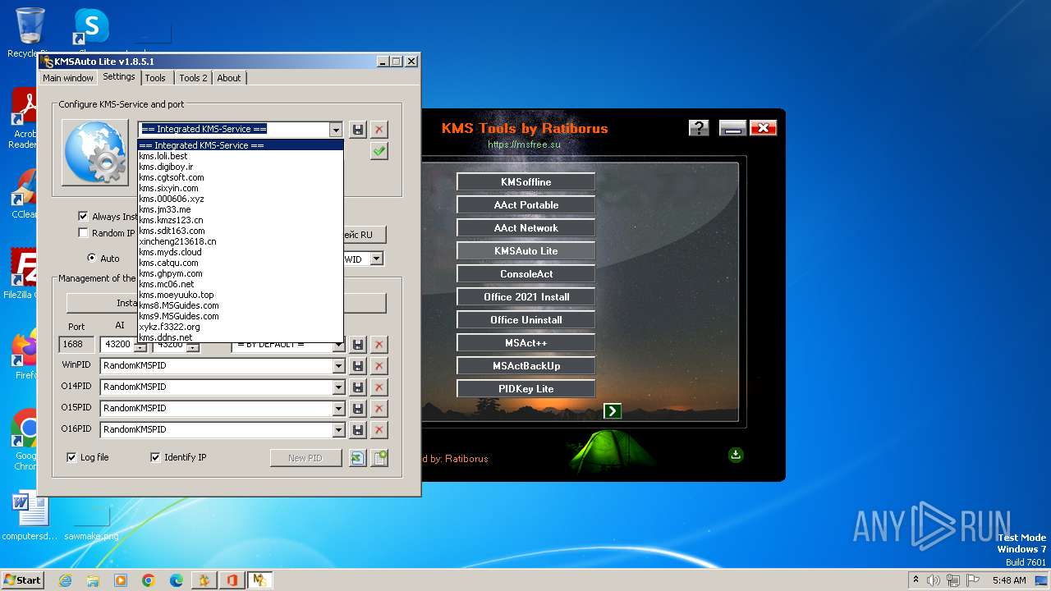Launch AAct Portable in KMS Tools
1051x591 pixels.
coord(526,205)
